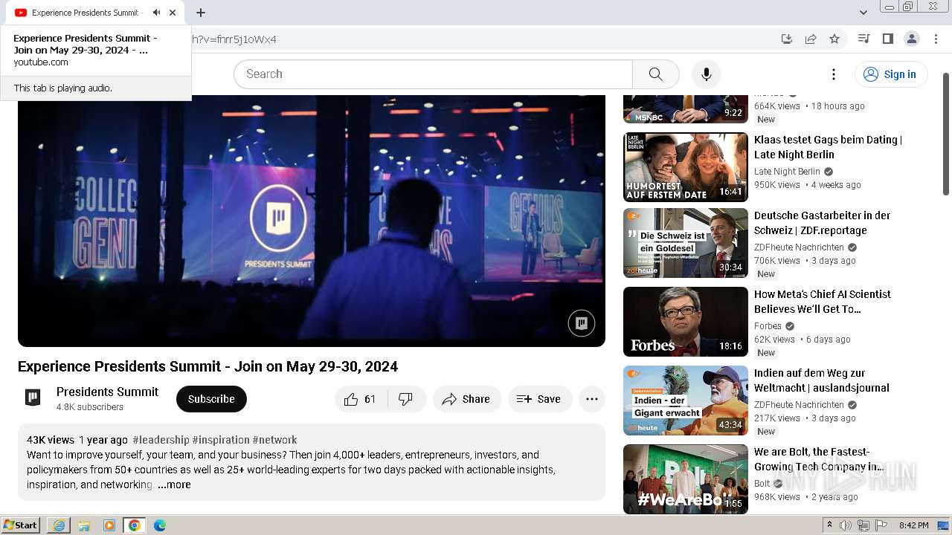Expand description with ...more
The image size is (952, 535).
pyautogui.click(x=174, y=484)
